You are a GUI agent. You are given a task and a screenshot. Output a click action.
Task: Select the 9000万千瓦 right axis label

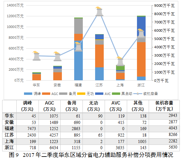click(164, 6)
